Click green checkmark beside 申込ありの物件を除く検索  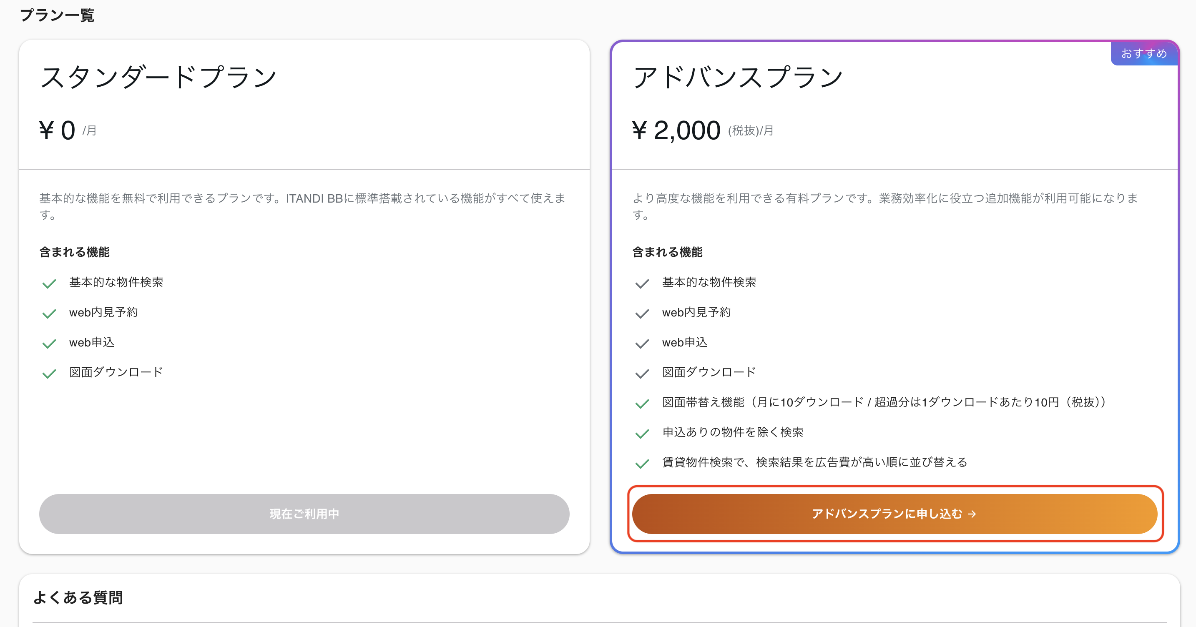[642, 434]
